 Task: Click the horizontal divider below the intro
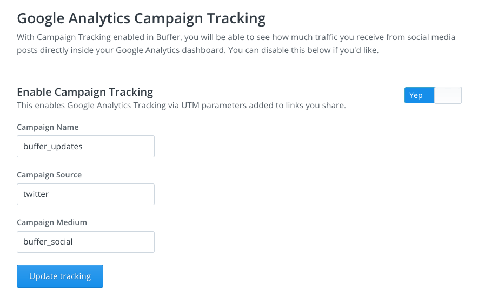tap(240, 75)
